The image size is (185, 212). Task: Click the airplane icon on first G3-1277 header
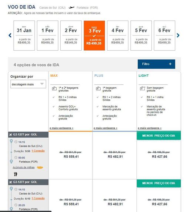pos(11,135)
